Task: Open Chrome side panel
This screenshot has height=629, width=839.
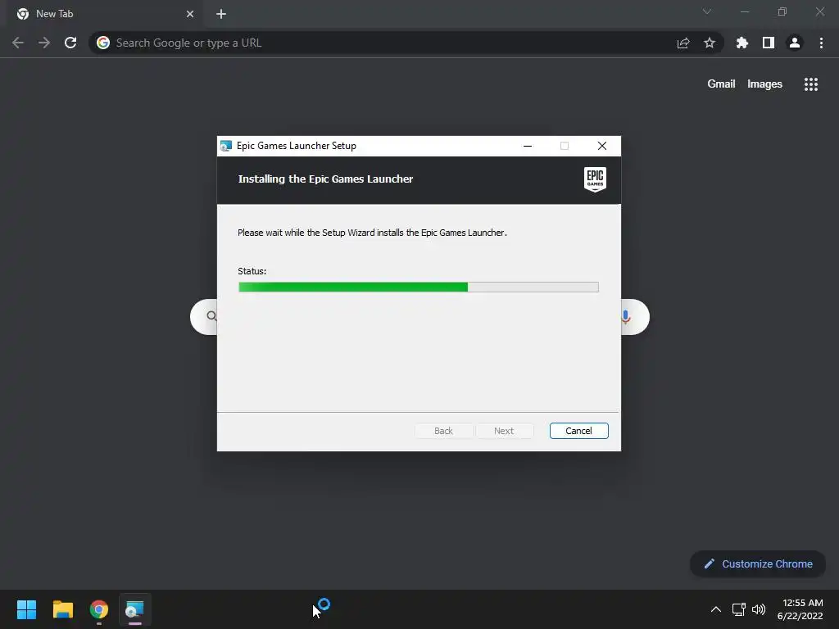Action: 769,43
